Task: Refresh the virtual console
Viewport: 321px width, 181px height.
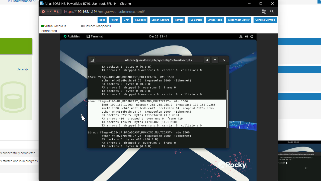Action: tap(179, 20)
